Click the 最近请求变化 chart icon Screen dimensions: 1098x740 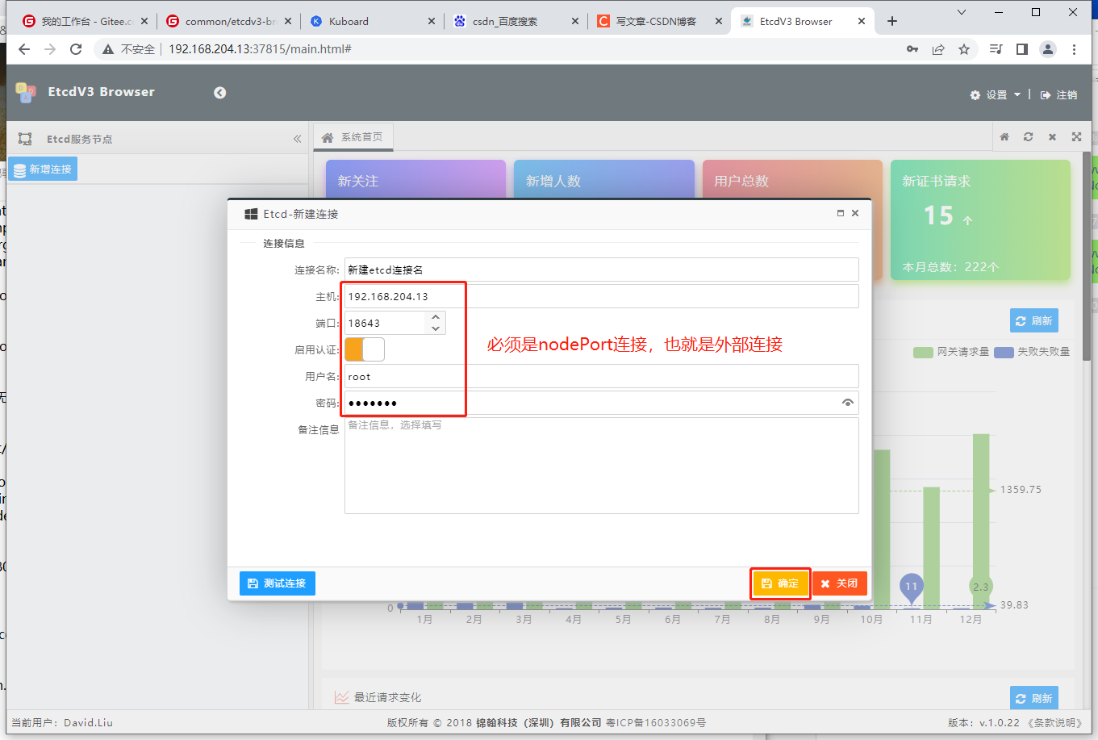342,697
